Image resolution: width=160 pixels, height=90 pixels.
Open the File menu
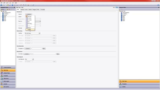(x=1, y=3)
